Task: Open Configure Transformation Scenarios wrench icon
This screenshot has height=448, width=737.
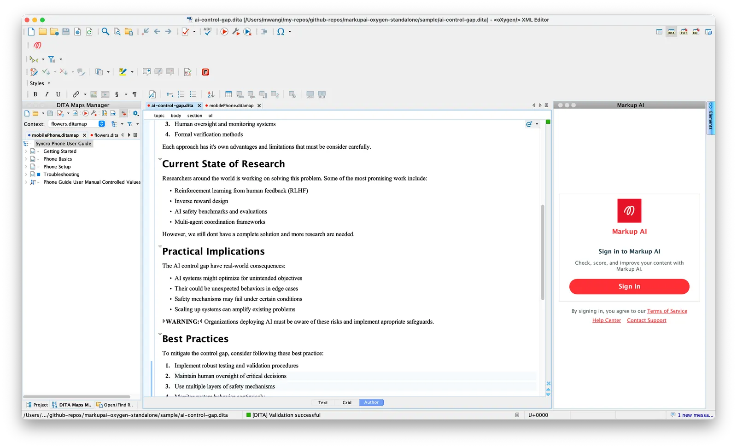Action: pos(236,31)
